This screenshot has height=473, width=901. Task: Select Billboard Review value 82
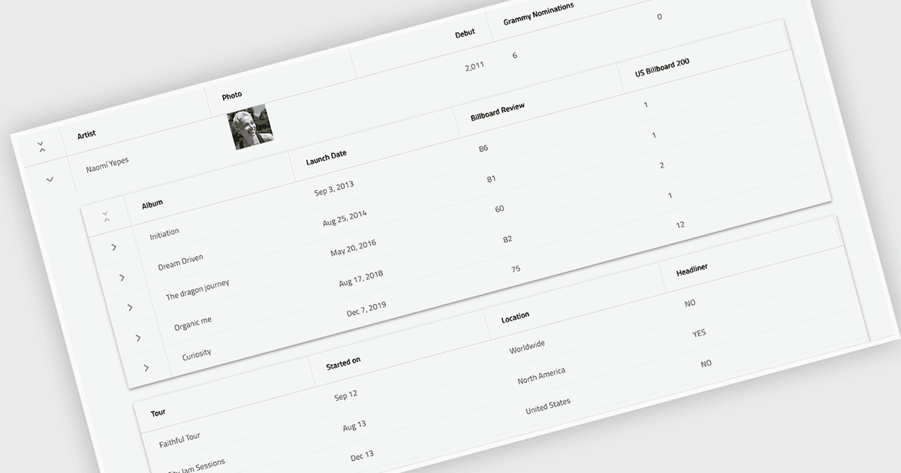point(508,239)
